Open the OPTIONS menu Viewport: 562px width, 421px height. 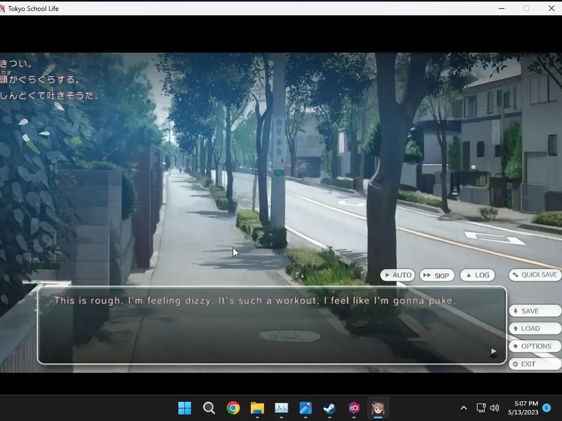tap(535, 346)
